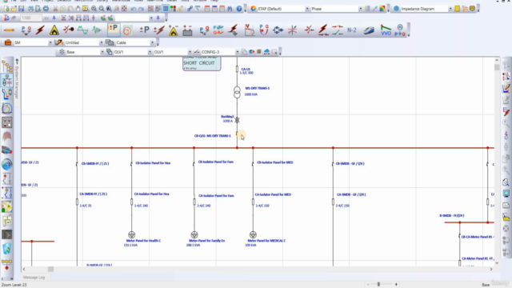Screen dimensions: 512x288
Task: Click the blue grid display toggle icon
Action: [166, 9]
